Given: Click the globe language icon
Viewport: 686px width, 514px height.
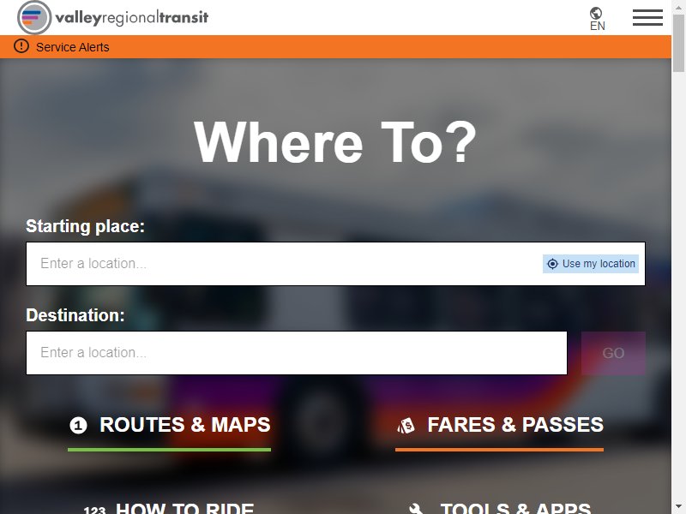Looking at the screenshot, I should 596,13.
